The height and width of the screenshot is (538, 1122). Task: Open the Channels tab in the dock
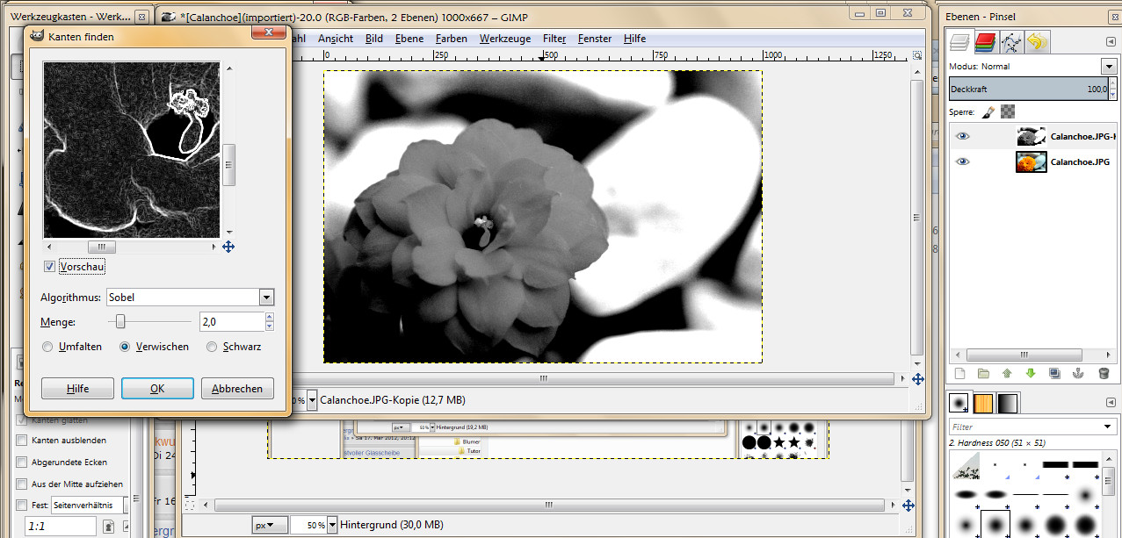click(986, 41)
